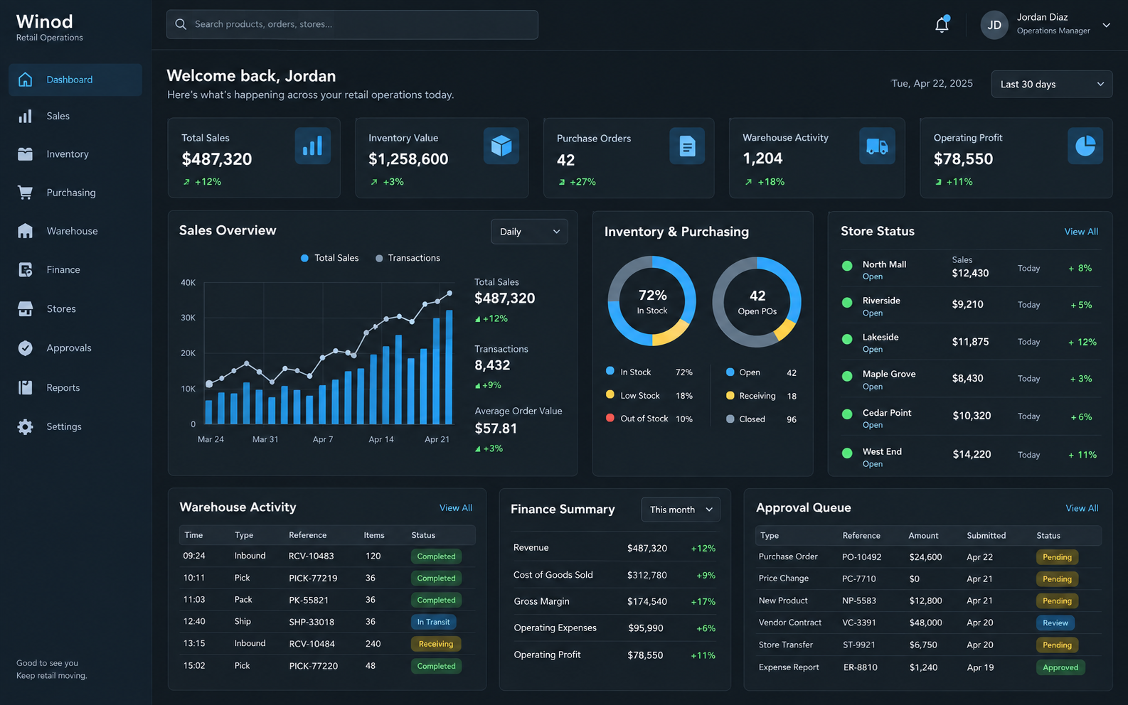Click the Reports sidebar icon
1128x705 pixels.
pos(25,387)
